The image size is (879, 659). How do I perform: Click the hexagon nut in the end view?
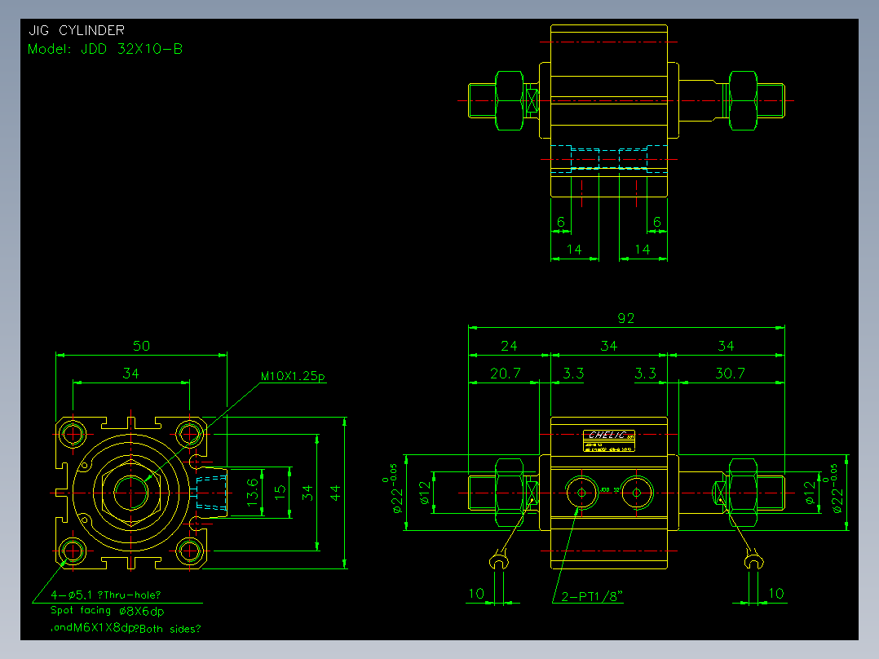click(x=131, y=493)
